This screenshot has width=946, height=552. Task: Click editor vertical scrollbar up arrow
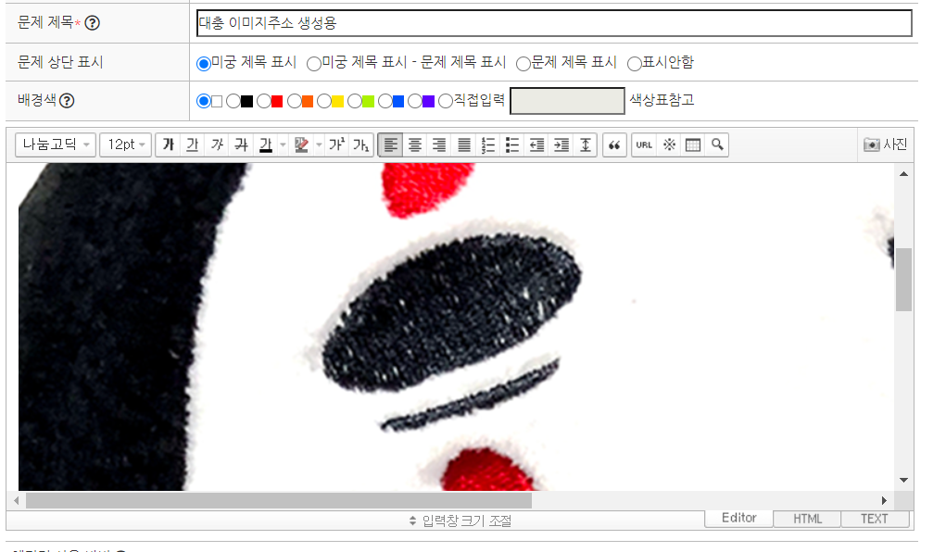[x=903, y=174]
